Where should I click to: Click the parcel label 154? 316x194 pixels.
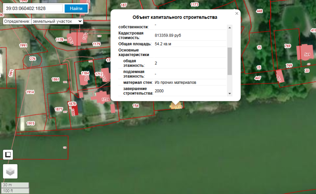tap(135, 106)
